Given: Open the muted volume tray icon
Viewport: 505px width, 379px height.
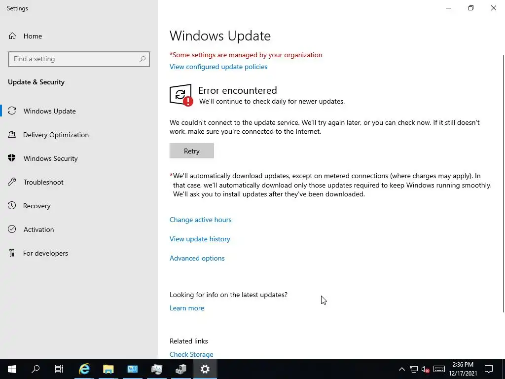Looking at the screenshot, I should tap(426, 369).
